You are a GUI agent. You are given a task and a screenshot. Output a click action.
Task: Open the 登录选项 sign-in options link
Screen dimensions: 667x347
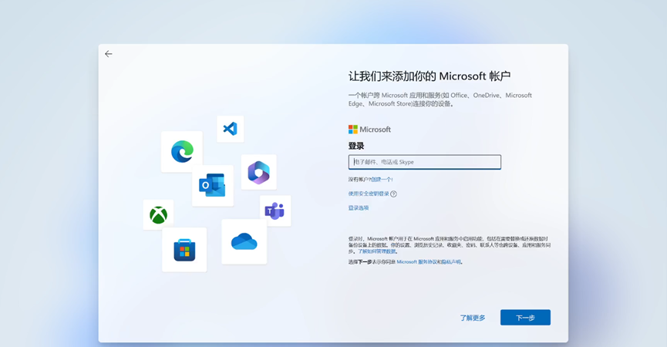359,208
